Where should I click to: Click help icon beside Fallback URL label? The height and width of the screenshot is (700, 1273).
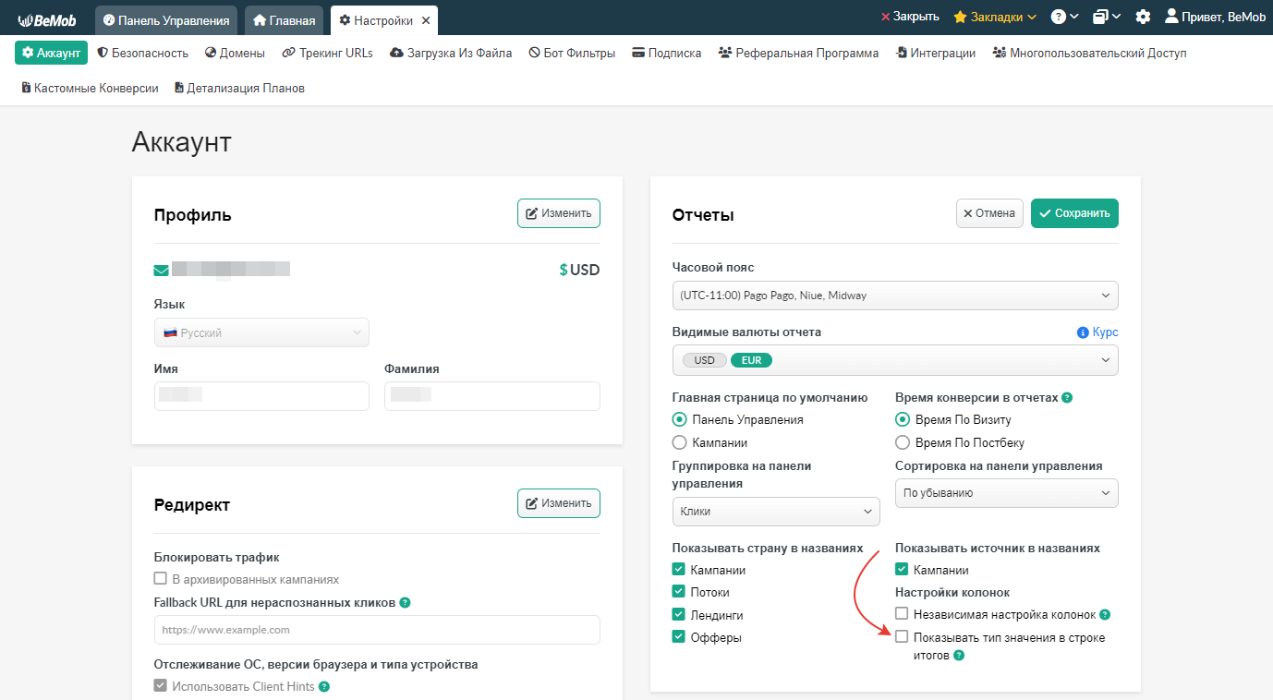(406, 602)
